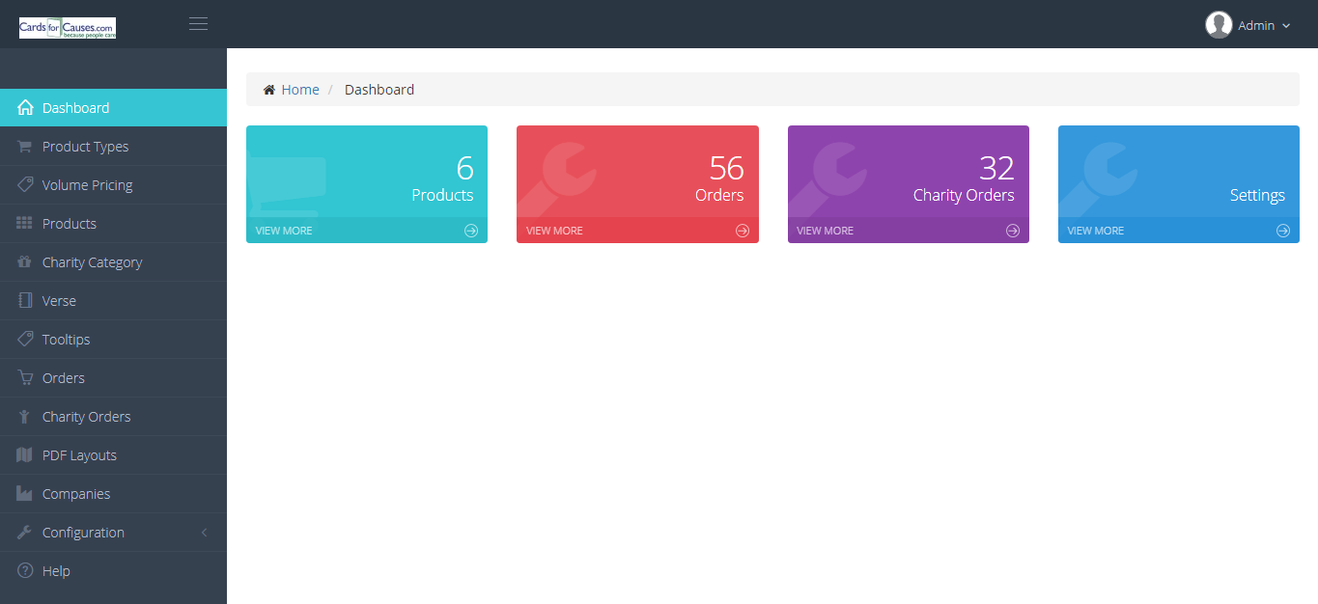Screen dimensions: 1318x604
Task: Click the Configuration wrench icon
Action: [25, 532]
